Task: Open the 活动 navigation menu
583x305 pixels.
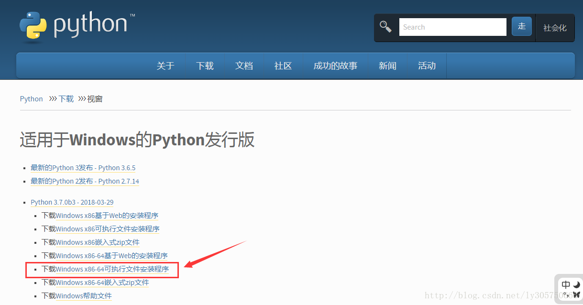Action: click(x=427, y=65)
